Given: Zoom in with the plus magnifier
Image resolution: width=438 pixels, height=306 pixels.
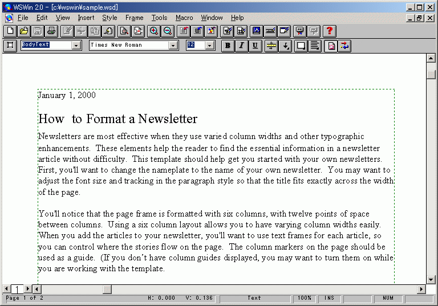Looking at the screenshot, I should (153, 31).
